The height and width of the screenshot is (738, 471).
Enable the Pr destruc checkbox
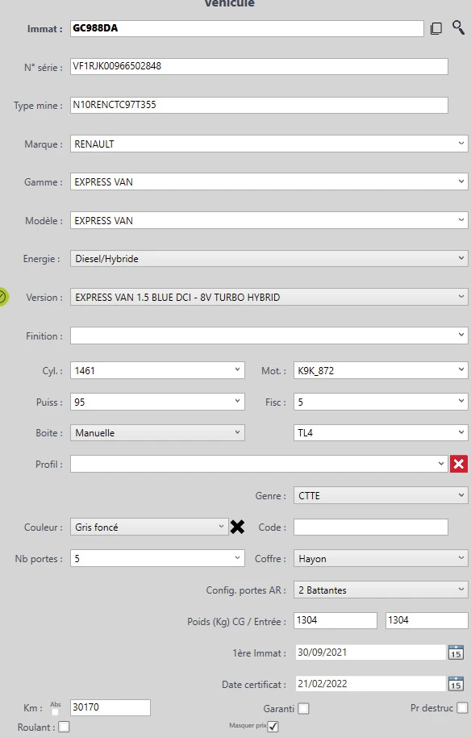[x=462, y=707]
